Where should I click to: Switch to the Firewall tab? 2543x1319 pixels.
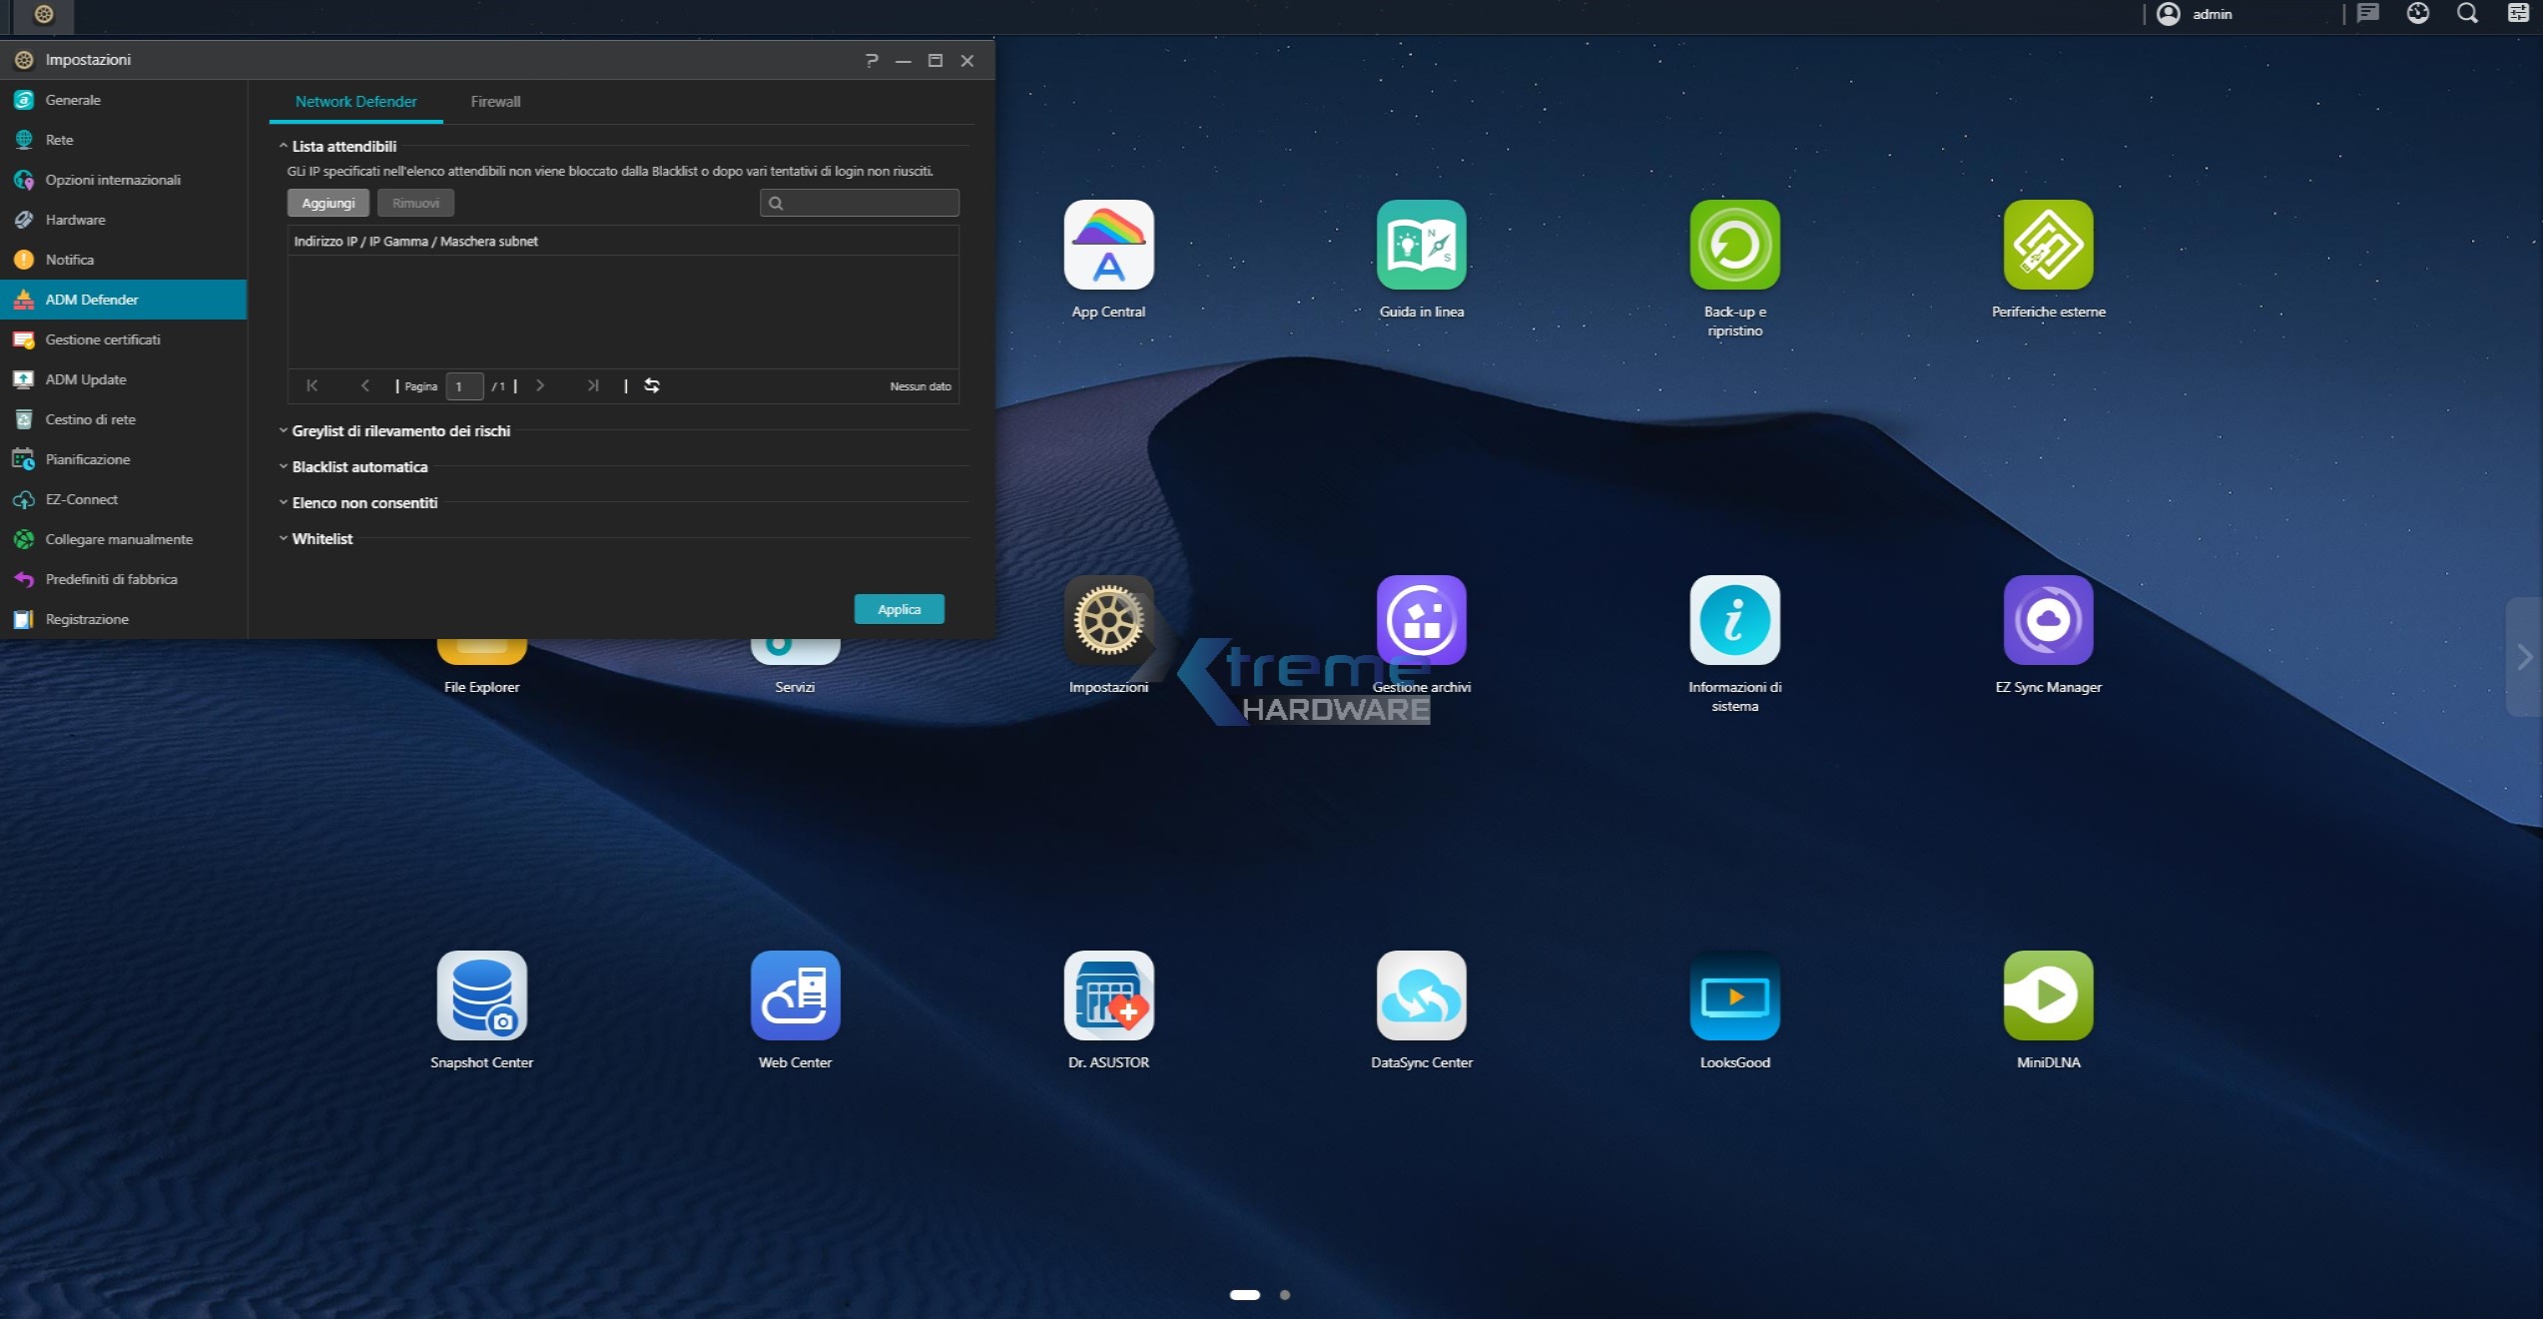[x=495, y=102]
